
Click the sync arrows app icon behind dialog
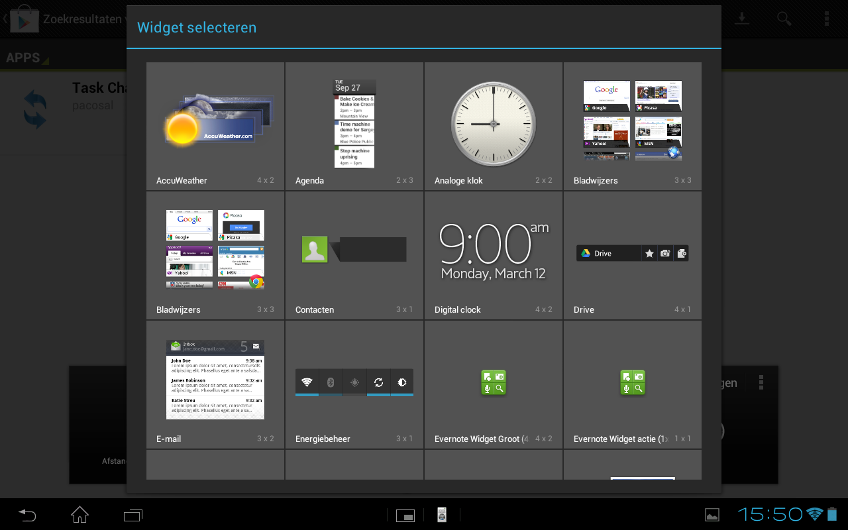(x=35, y=109)
